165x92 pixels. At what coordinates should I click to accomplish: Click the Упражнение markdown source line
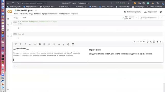21,49
